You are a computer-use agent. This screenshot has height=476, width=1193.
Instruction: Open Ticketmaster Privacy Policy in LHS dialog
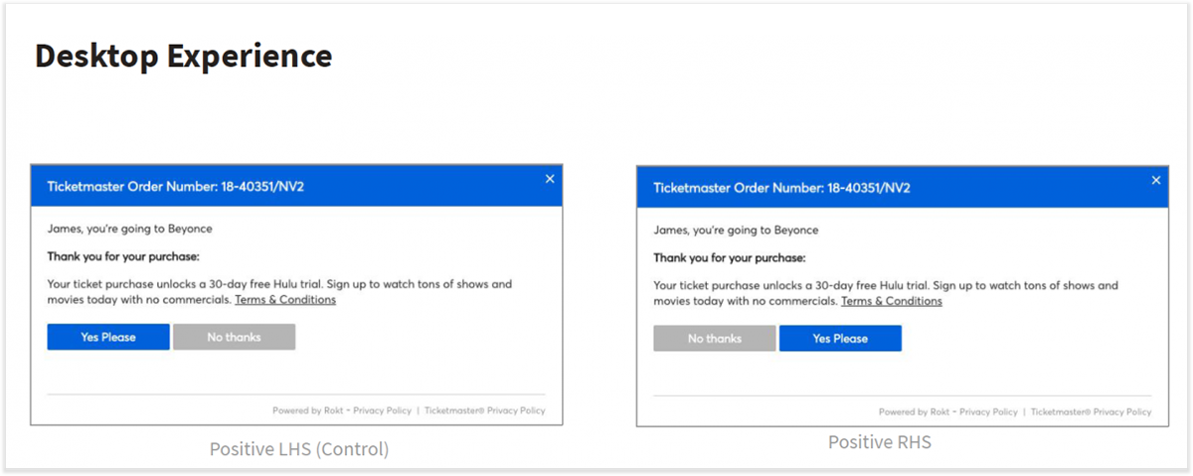tap(485, 410)
